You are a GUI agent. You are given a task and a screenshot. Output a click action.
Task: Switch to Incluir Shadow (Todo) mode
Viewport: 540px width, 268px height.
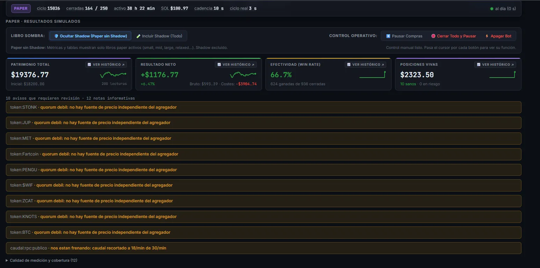pos(159,36)
